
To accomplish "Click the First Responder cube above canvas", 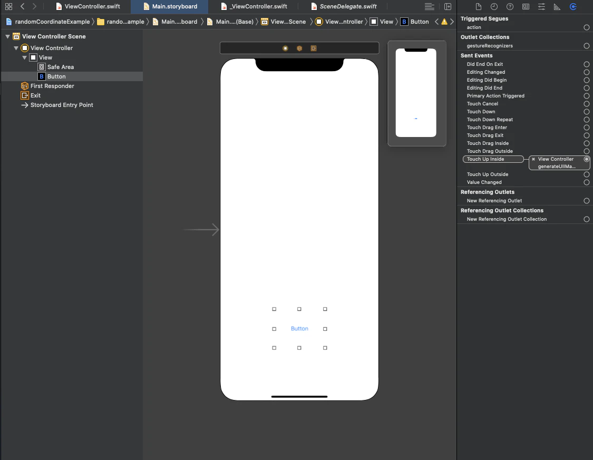I will click(299, 48).
